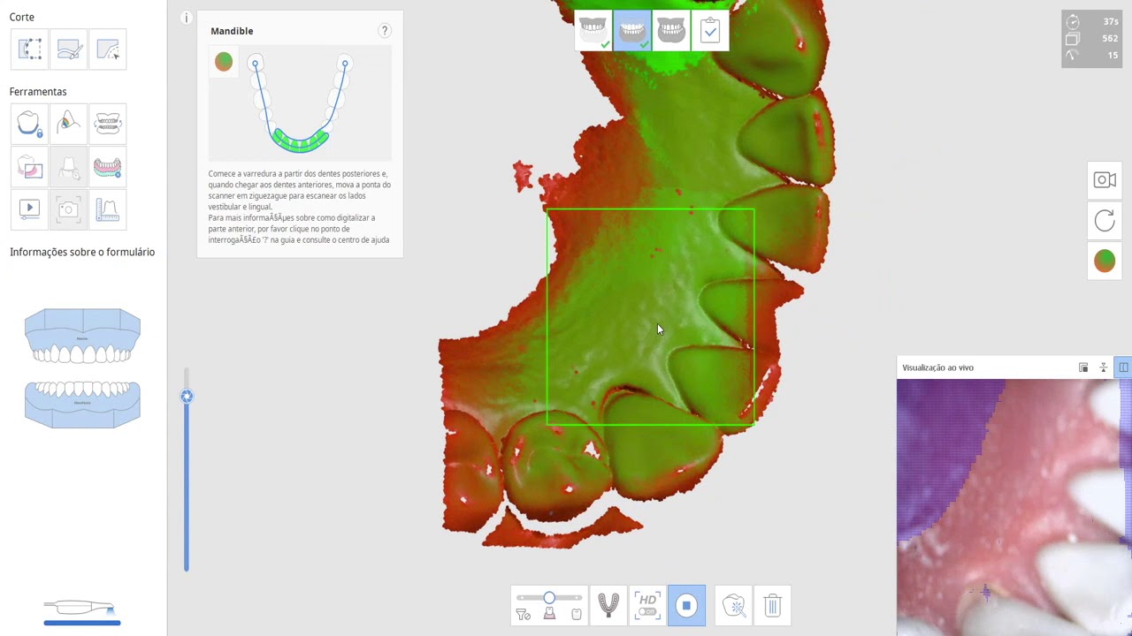Open the Mandible guide help question mark
Viewport: 1132px width, 636px height.
pos(385,30)
